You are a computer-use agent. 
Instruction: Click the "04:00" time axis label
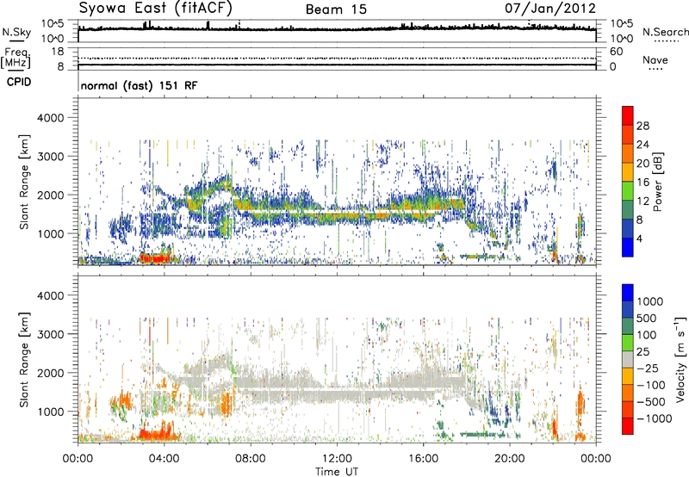164,459
